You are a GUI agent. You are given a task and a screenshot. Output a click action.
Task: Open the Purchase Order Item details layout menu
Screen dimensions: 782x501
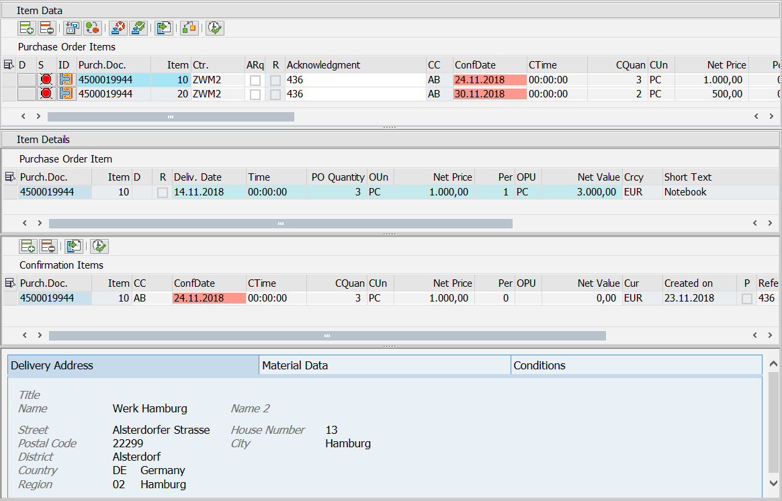tap(10, 177)
